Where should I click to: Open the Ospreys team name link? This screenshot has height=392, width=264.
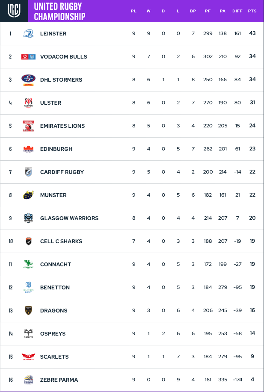tap(53, 334)
